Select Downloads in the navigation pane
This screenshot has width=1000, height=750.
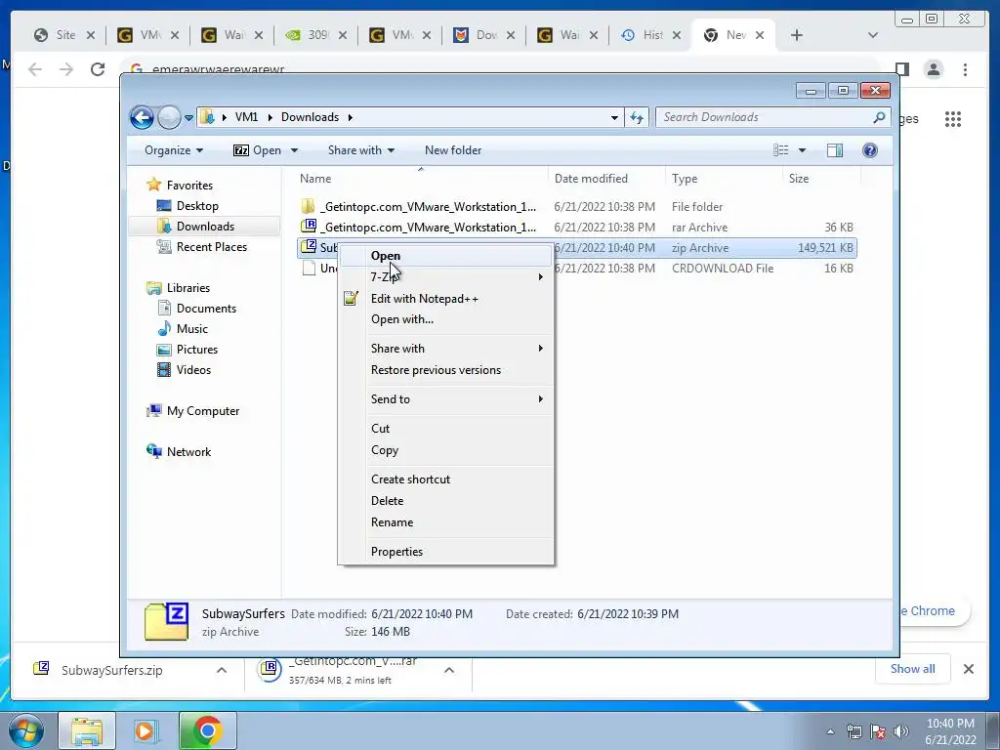(x=205, y=227)
